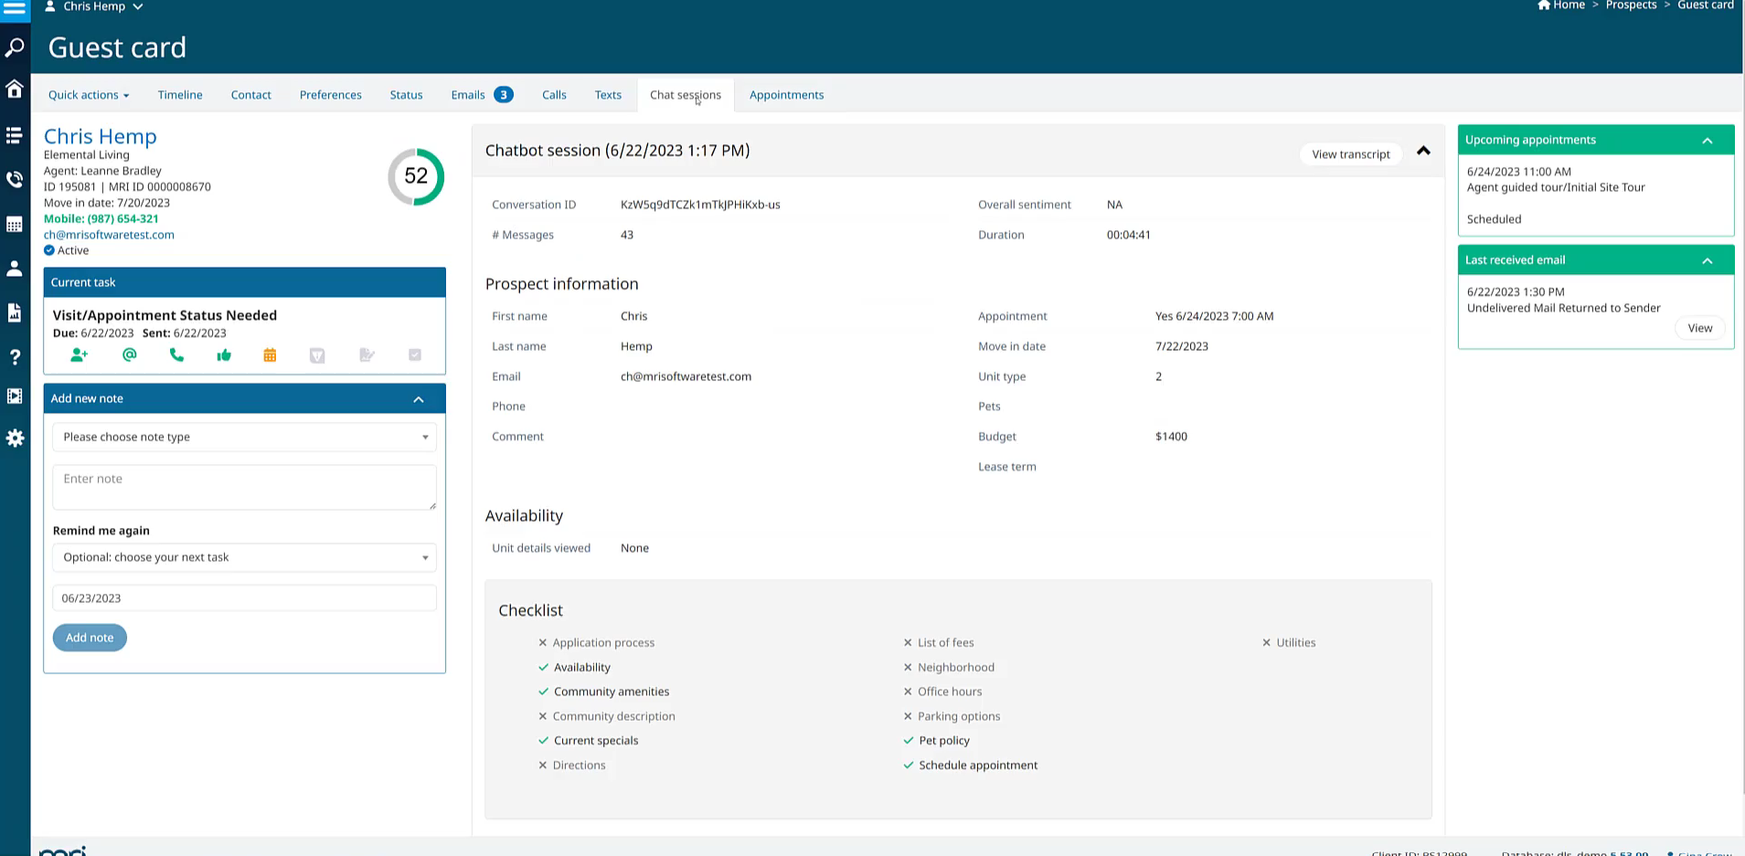Click the thumbs-up icon in Current task
The height and width of the screenshot is (856, 1745).
[224, 355]
